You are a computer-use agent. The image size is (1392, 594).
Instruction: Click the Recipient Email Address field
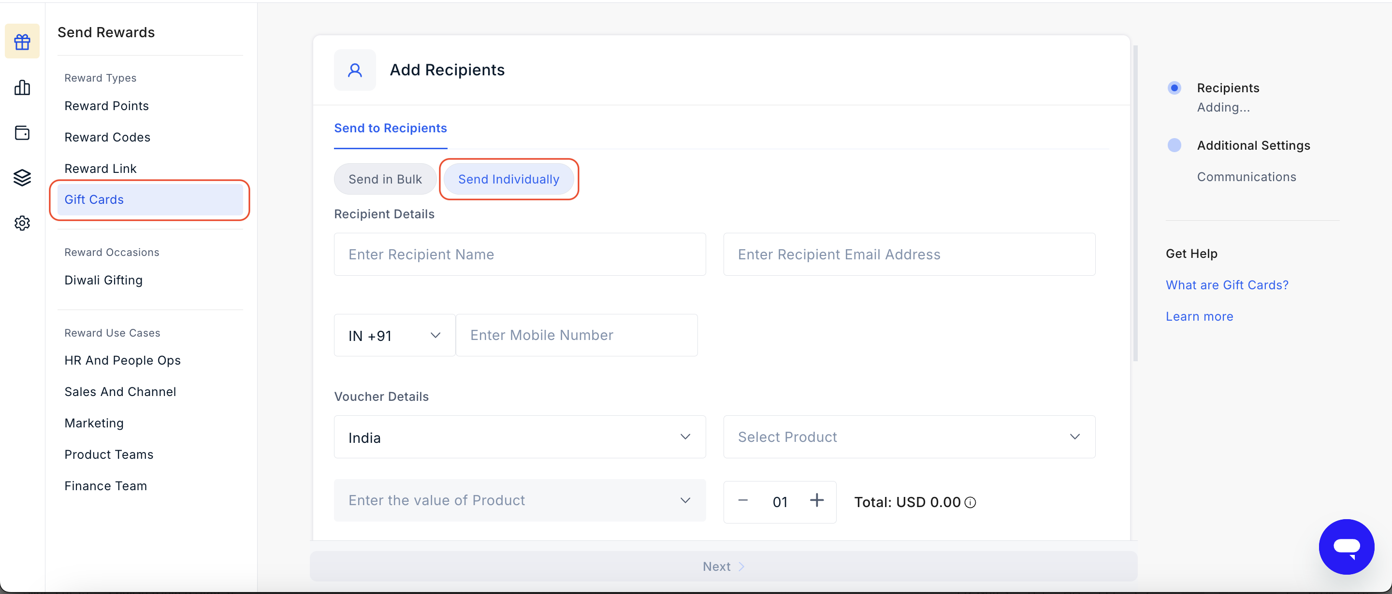tap(909, 255)
